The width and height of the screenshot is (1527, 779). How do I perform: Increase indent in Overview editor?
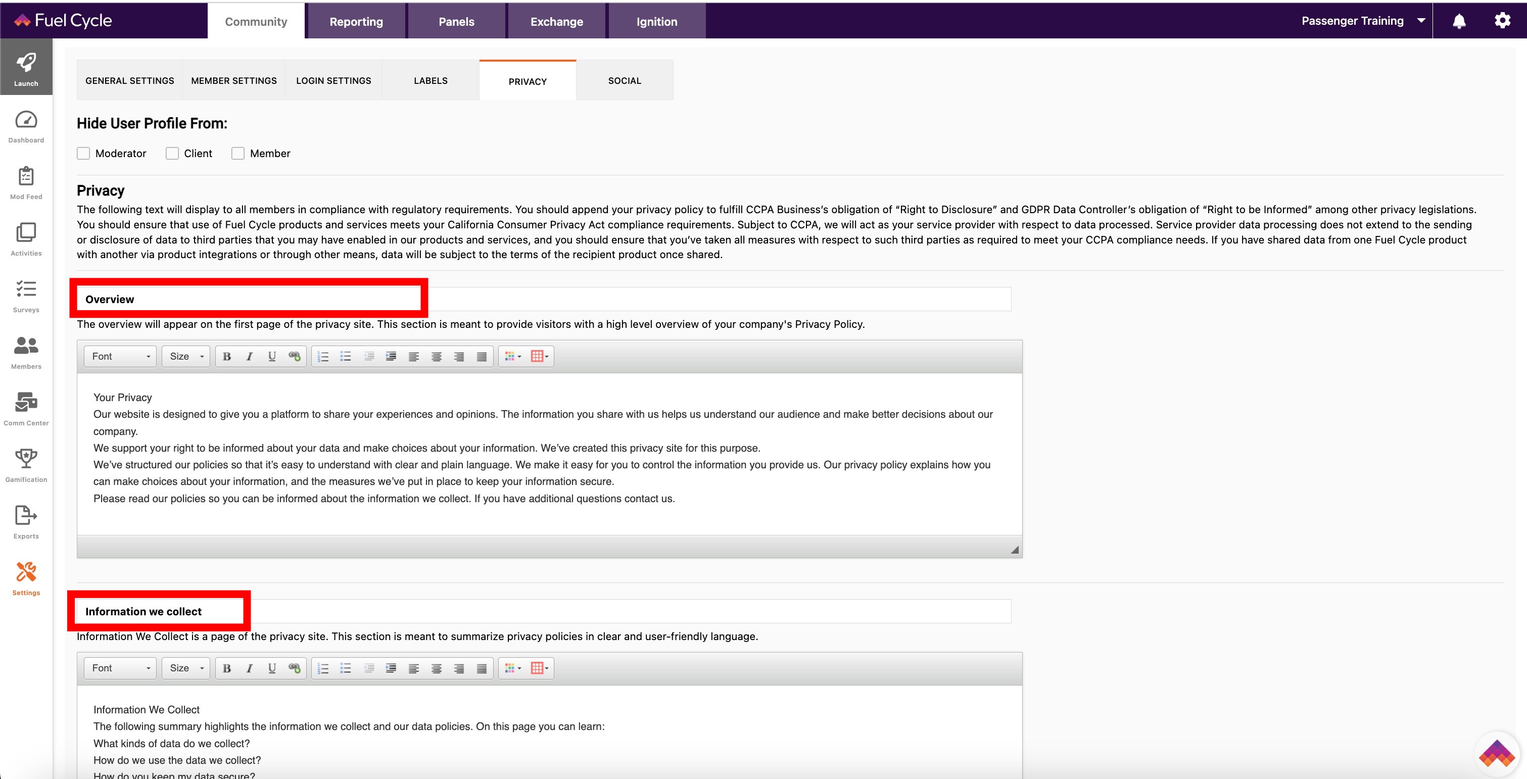coord(391,356)
